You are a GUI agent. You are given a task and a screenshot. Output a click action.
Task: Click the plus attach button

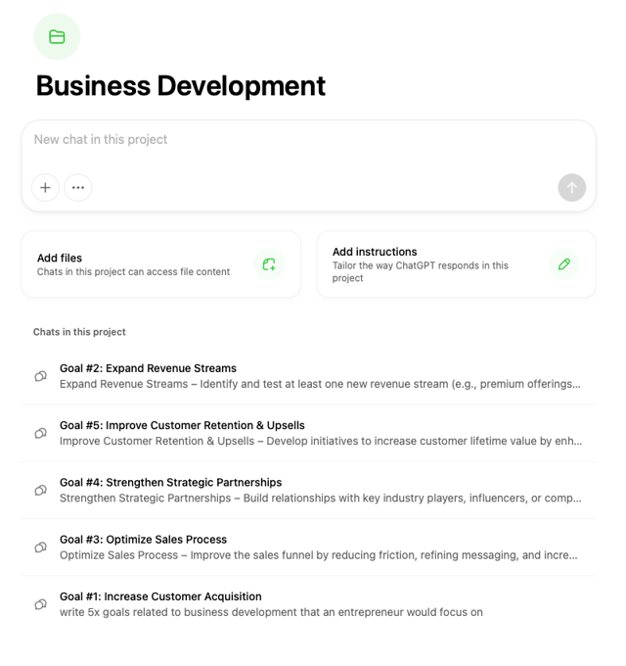pos(45,187)
